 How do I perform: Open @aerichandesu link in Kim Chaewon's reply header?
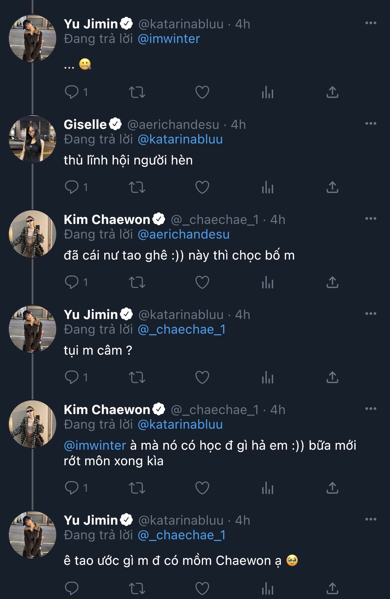184,235
